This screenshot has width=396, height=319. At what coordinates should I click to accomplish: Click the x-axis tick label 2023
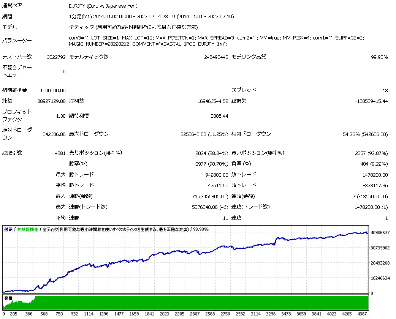point(165,314)
